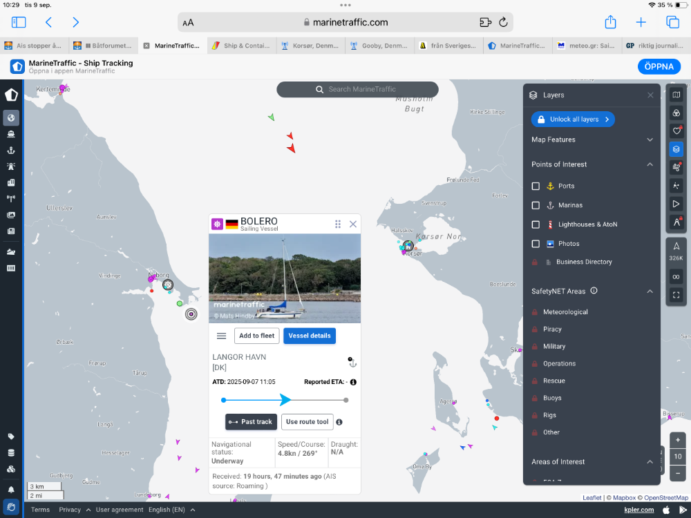Open the map styles icon in right toolbar

(676, 94)
